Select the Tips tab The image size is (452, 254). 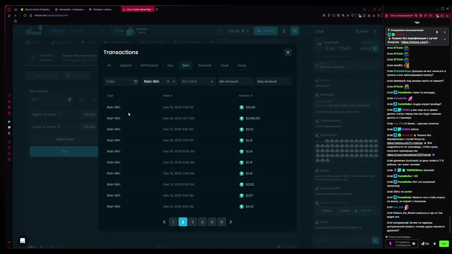tap(170, 65)
